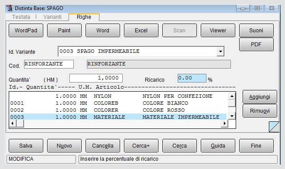This screenshot has height=169, width=285.
Task: Click the Salva button
Action: click(x=26, y=146)
